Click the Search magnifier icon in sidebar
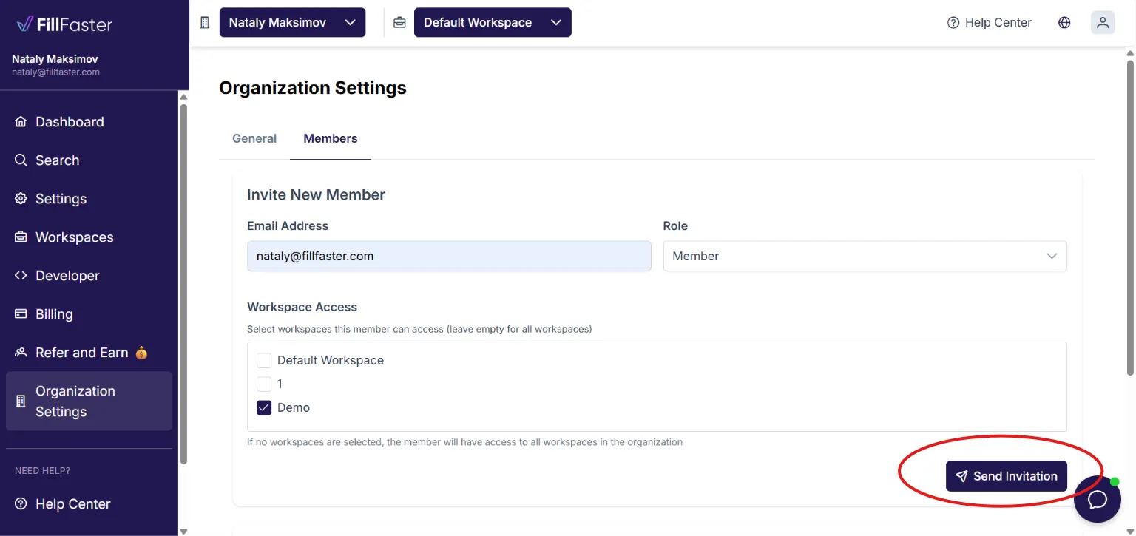Screen dimensions: 1136x536 click(x=21, y=160)
